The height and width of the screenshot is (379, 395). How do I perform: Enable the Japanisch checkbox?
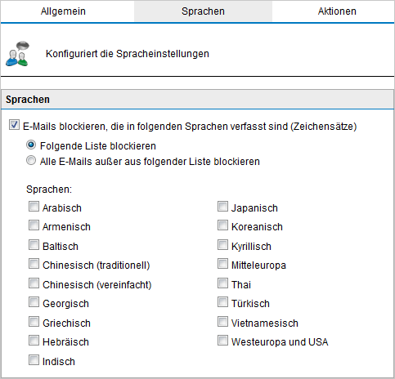click(x=222, y=207)
